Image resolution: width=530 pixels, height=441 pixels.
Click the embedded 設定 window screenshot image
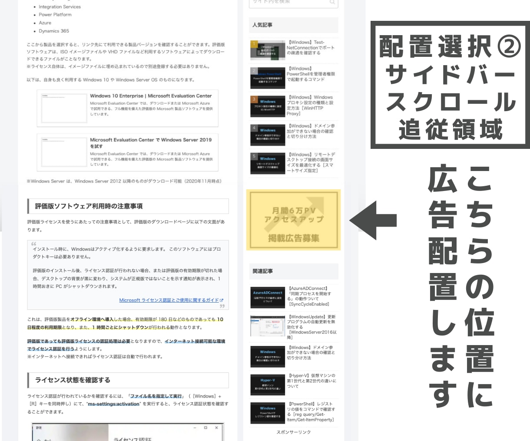pos(128,432)
